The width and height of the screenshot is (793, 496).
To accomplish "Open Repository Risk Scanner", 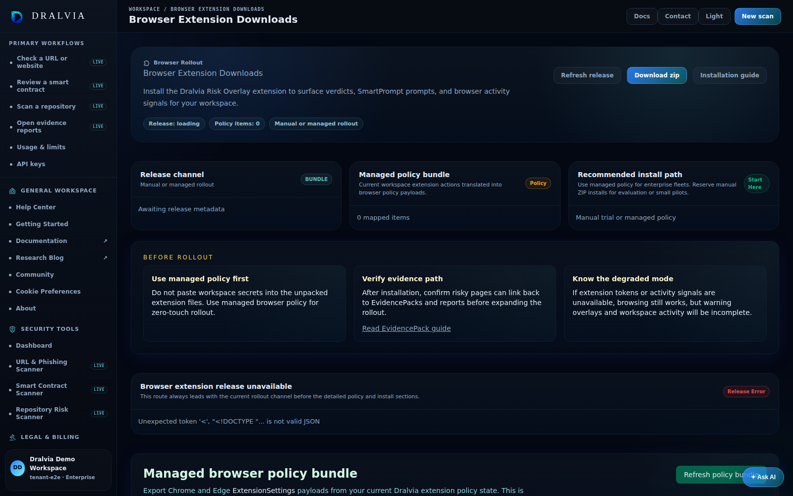I will click(x=58, y=413).
